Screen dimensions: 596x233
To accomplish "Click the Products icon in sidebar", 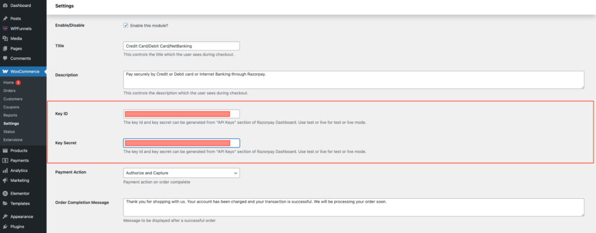I will click(x=5, y=150).
